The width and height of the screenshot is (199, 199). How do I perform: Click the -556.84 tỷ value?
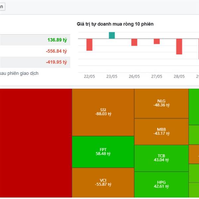[56, 51]
